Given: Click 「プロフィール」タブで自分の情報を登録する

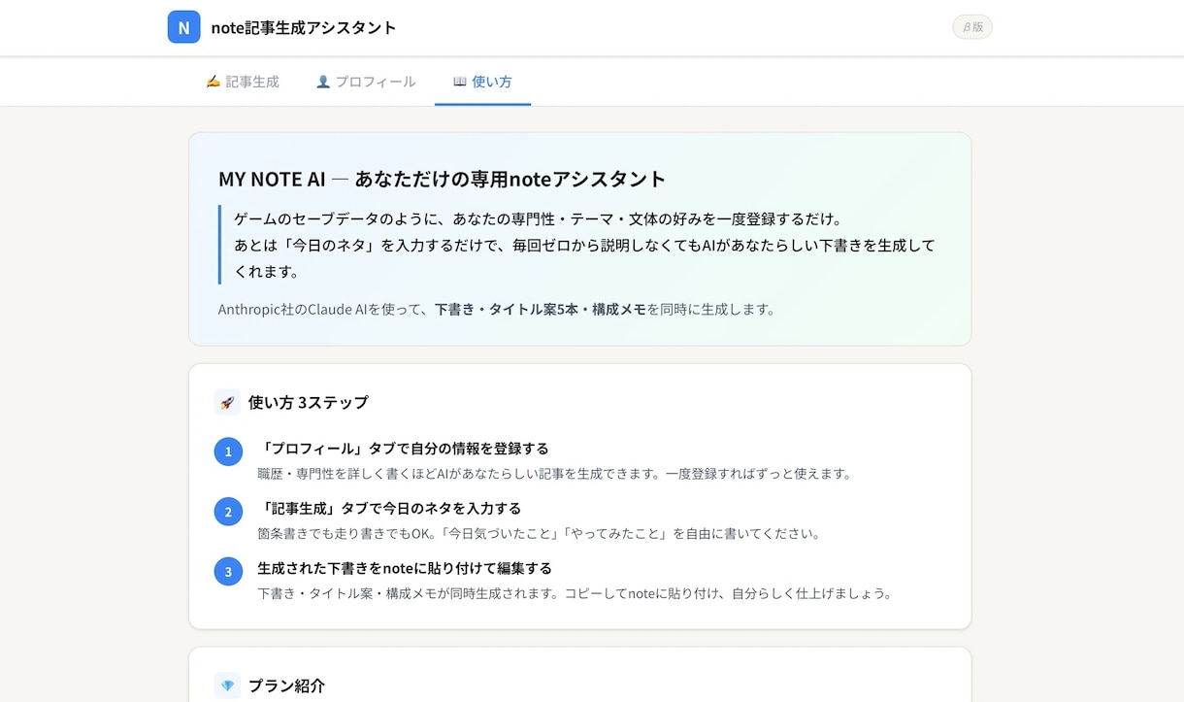Looking at the screenshot, I should tap(404, 449).
